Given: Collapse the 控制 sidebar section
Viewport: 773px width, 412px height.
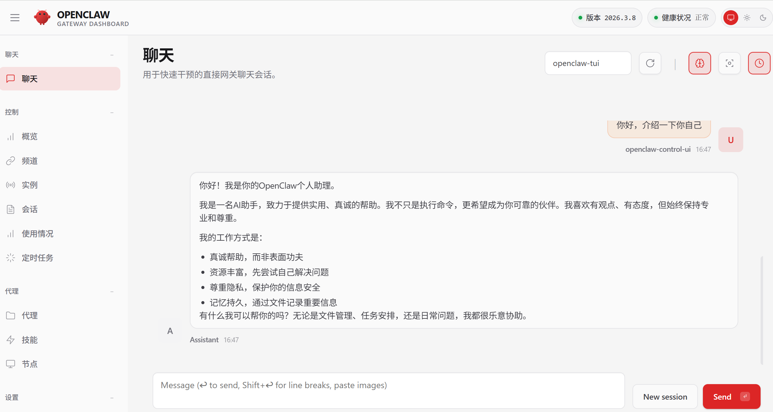Looking at the screenshot, I should 112,112.
